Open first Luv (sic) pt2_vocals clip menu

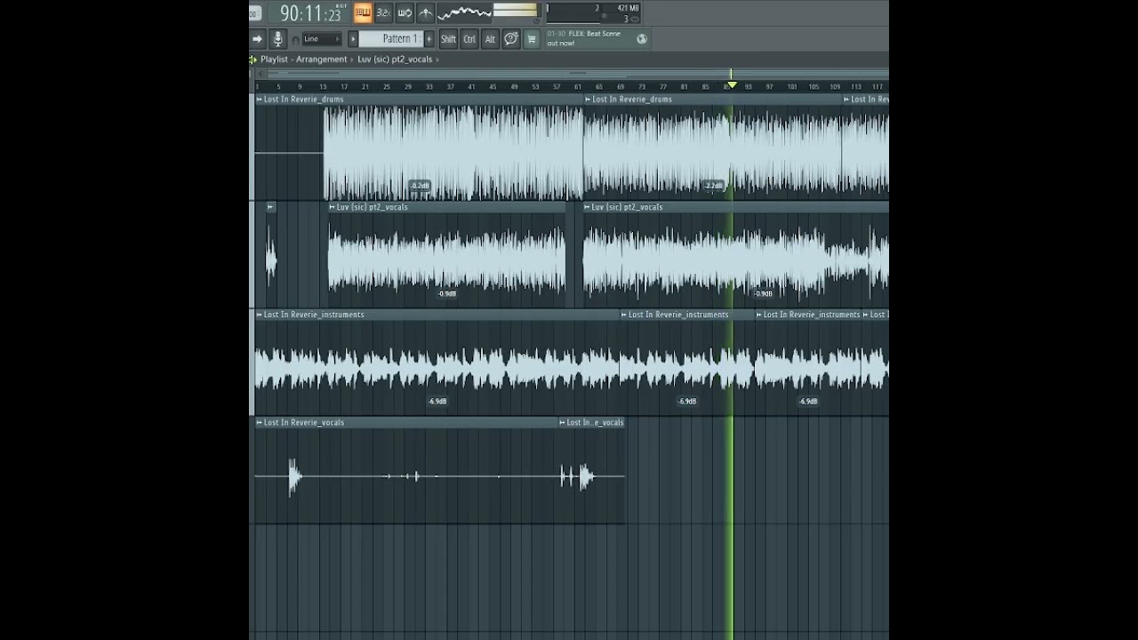pos(333,207)
